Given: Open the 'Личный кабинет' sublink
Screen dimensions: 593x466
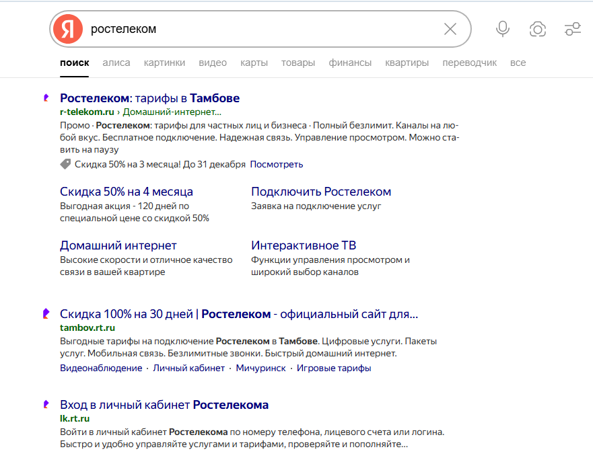Looking at the screenshot, I should point(188,368).
